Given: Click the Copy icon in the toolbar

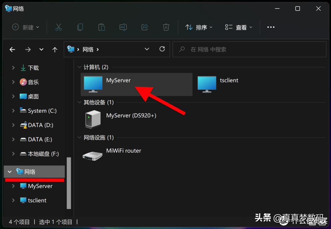Looking at the screenshot, I should (x=80, y=27).
